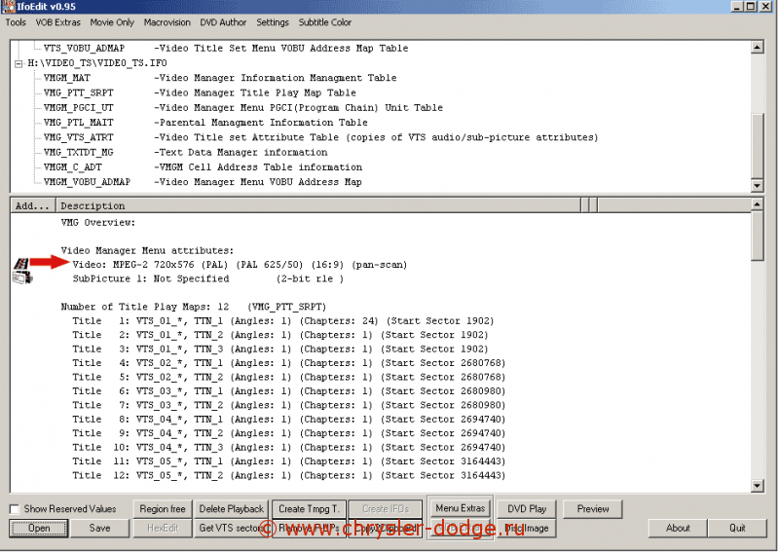Image resolution: width=779 pixels, height=552 pixels.
Task: Click the Create IFOs button
Action: (x=386, y=509)
